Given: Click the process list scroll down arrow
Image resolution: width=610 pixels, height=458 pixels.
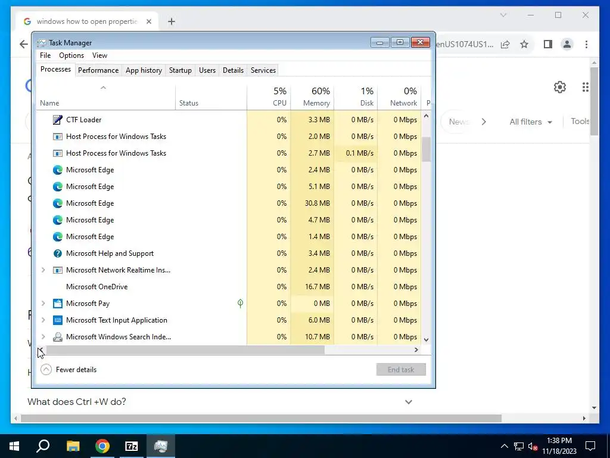Looking at the screenshot, I should (427, 339).
